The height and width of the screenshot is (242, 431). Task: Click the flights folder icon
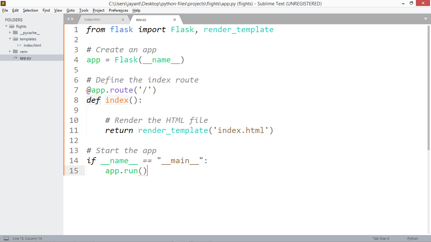[x=11, y=26]
